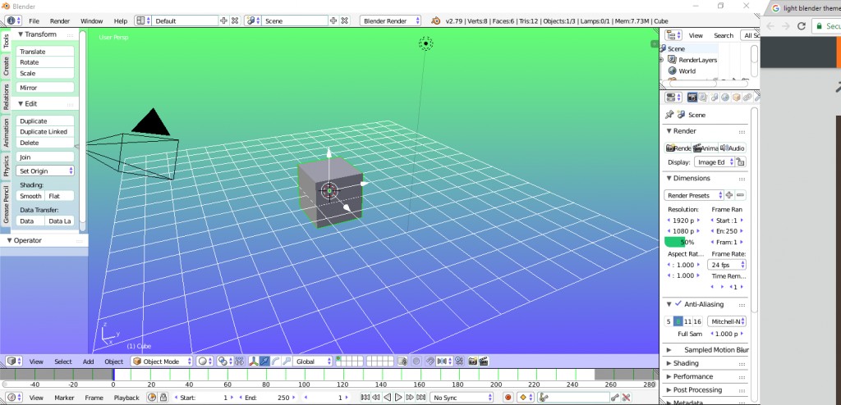Click the Render image button
The width and height of the screenshot is (841, 405).
click(x=678, y=148)
